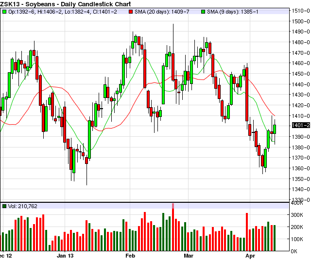Image resolution: width=311 pixels, height=260 pixels.
Task: Click the '100K' volume axis label
Action: [297, 239]
